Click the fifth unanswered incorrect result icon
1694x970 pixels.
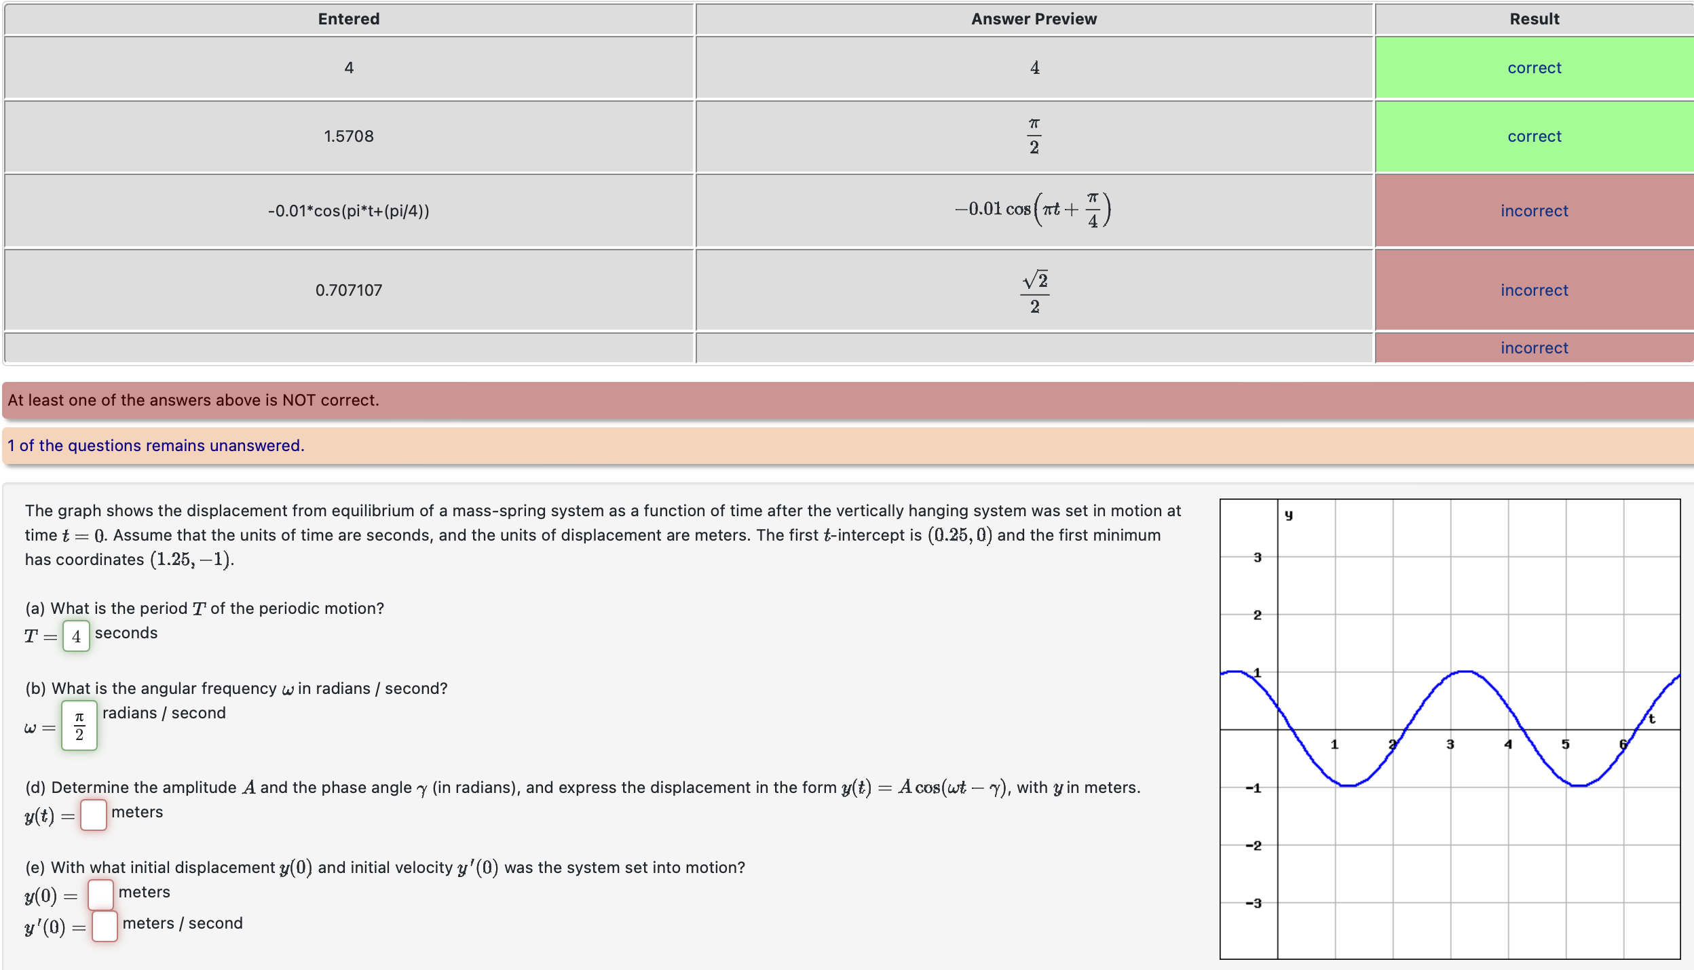1535,347
